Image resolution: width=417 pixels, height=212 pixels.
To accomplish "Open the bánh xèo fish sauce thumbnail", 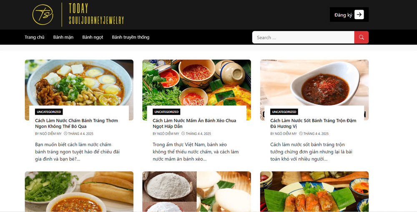I will (196, 83).
